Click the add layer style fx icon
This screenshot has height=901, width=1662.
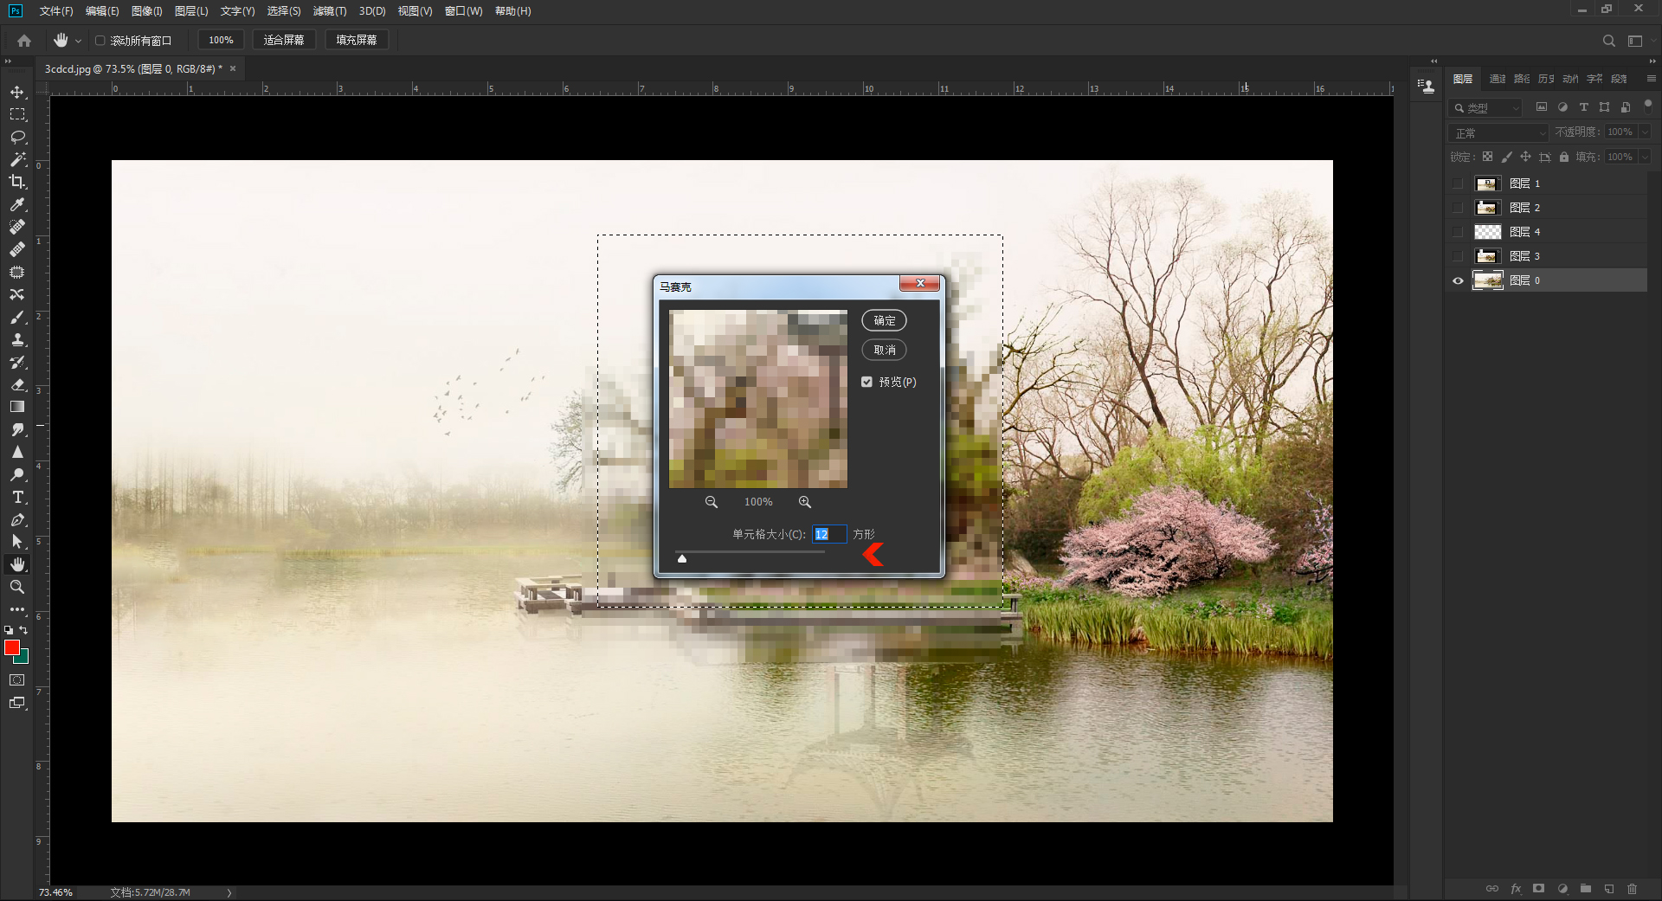coord(1516,889)
